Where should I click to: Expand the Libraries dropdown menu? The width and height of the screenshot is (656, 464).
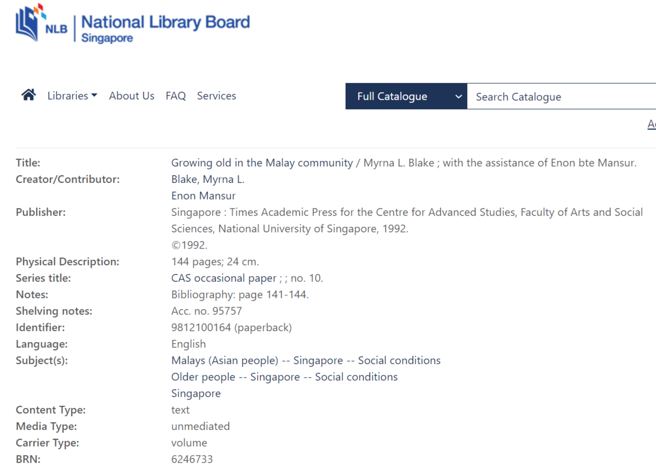tap(72, 96)
